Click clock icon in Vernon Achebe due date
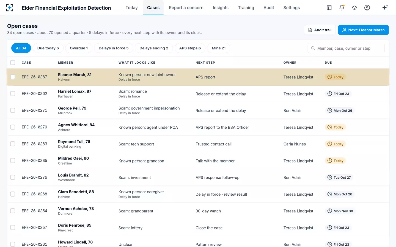396x247 pixels. (330, 211)
